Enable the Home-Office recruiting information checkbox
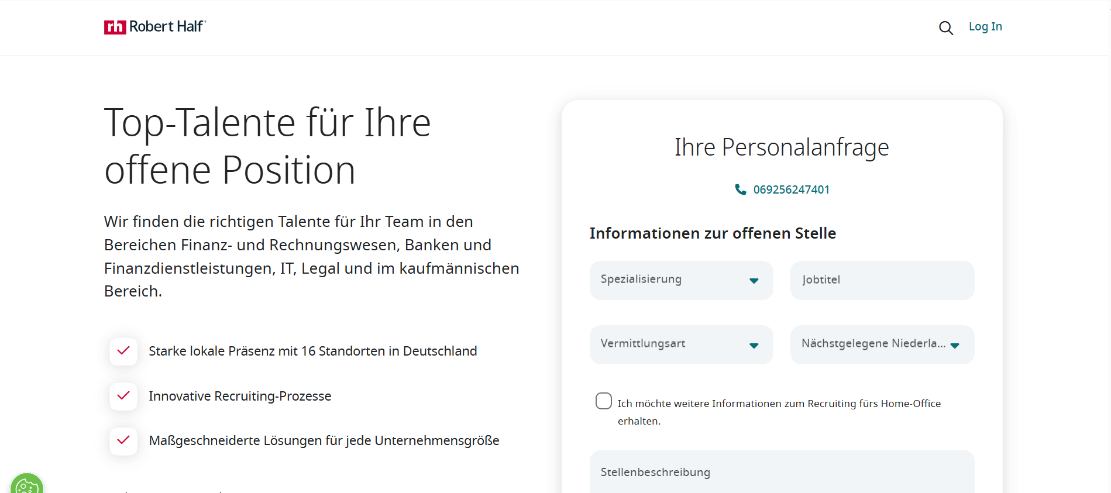The width and height of the screenshot is (1111, 493). 604,401
